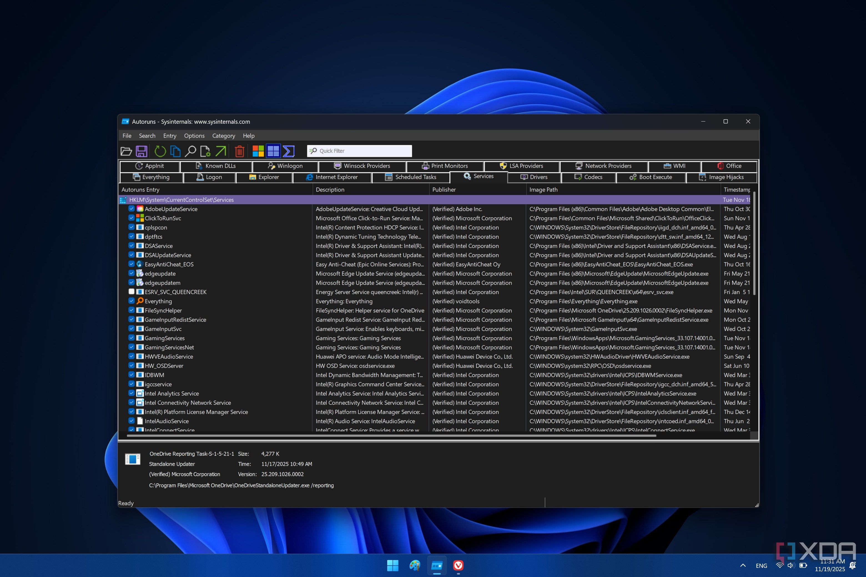Click the green Refresh circular arrow icon

160,151
